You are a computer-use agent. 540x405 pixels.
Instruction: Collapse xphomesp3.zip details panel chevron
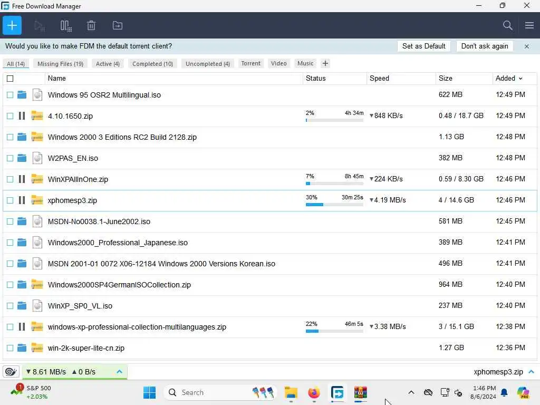pos(532,372)
